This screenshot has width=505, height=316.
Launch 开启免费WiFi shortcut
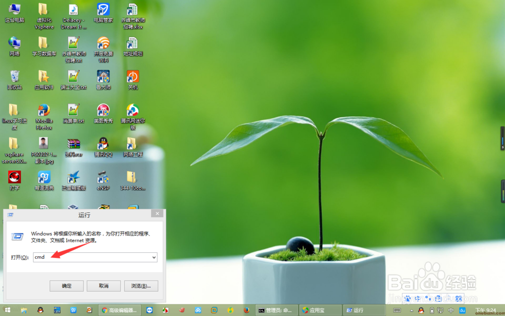[104, 50]
